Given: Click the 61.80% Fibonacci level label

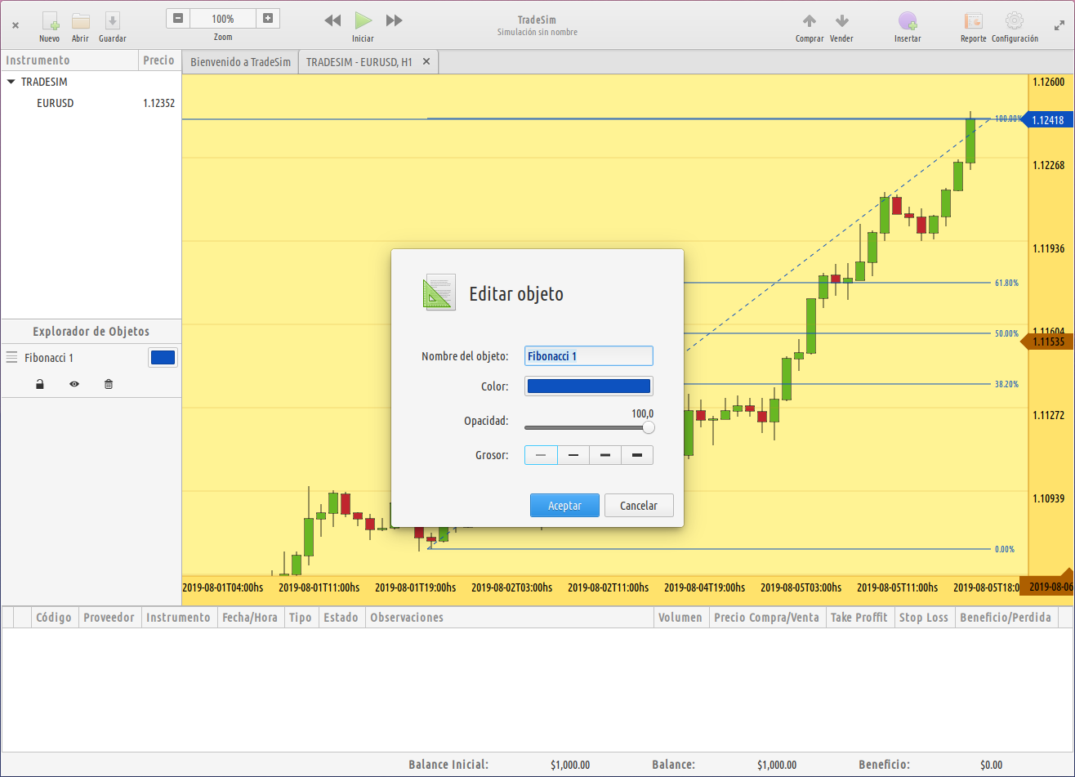Looking at the screenshot, I should click(x=1006, y=283).
